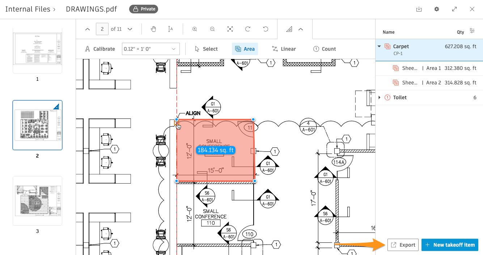
Task: Click the bottom-right vertex of the area shape
Action: coord(255,181)
